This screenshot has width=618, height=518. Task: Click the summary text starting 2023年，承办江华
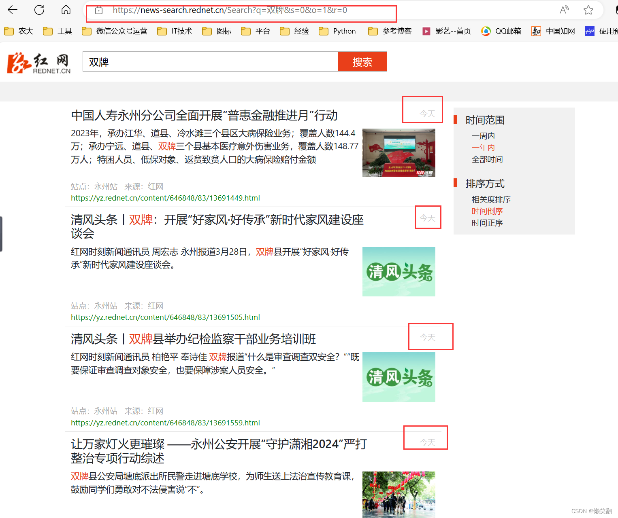(x=215, y=146)
